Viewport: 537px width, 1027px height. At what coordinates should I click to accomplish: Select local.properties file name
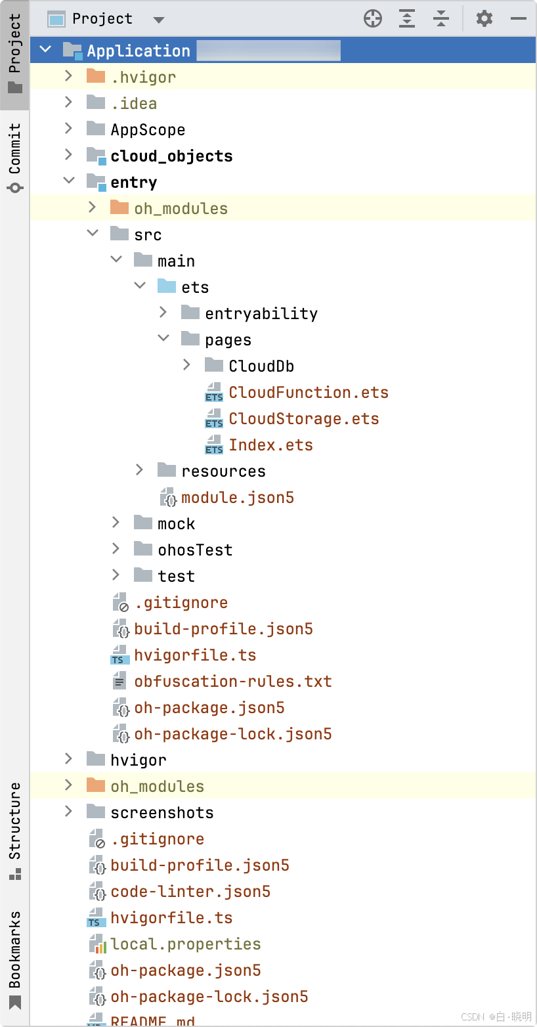coord(186,944)
